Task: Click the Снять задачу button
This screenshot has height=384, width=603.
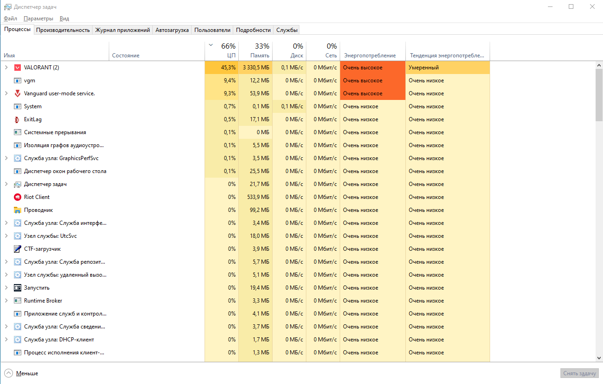Action: pos(580,373)
